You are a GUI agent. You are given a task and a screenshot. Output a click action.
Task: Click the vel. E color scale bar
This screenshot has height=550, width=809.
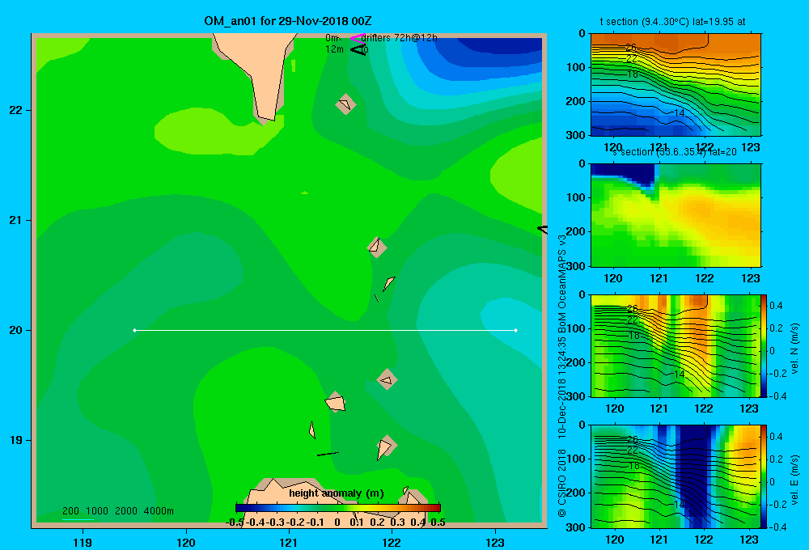764,476
